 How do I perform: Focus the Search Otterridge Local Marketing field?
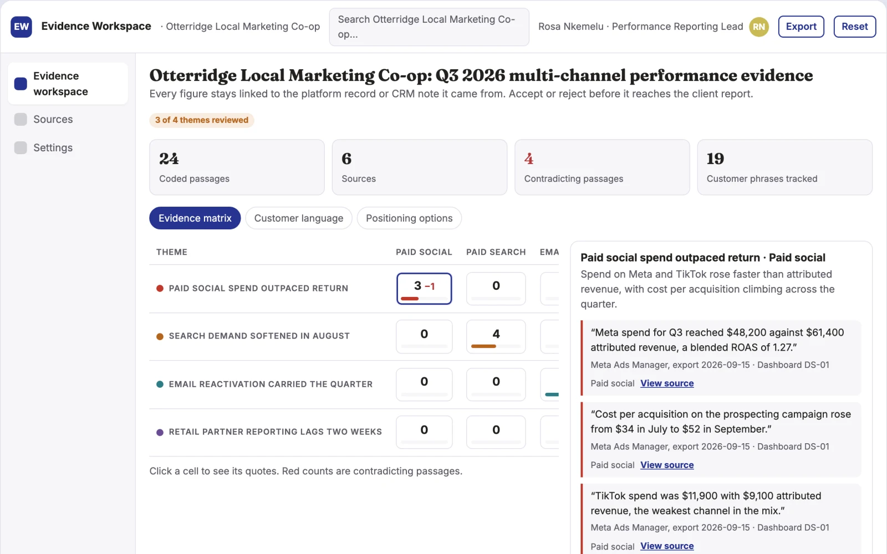coord(429,27)
